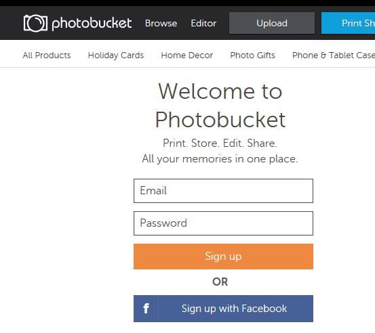The width and height of the screenshot is (375, 333).
Task: Click the Facebook f icon
Action: (146, 309)
